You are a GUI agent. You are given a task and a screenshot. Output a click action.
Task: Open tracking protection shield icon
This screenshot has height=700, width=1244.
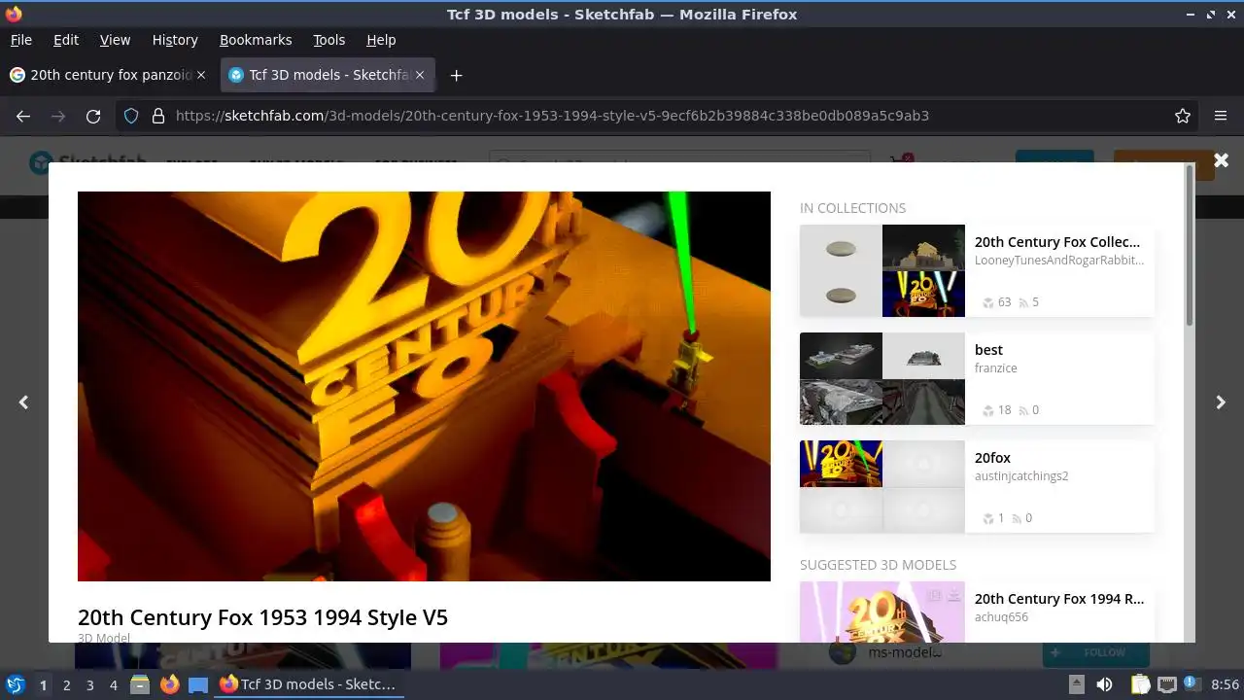[131, 116]
